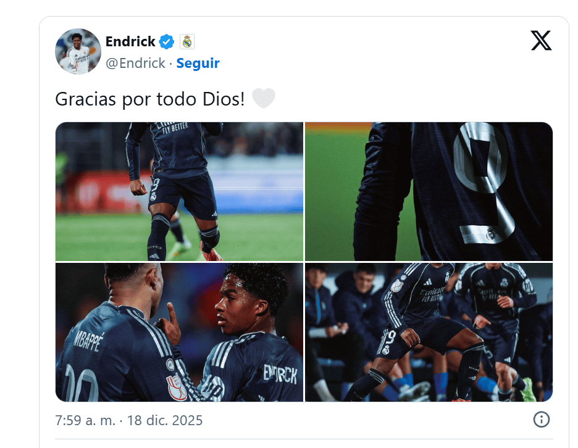Image resolution: width=578 pixels, height=448 pixels.
Task: Open the top-left photo of player running
Action: 179,191
